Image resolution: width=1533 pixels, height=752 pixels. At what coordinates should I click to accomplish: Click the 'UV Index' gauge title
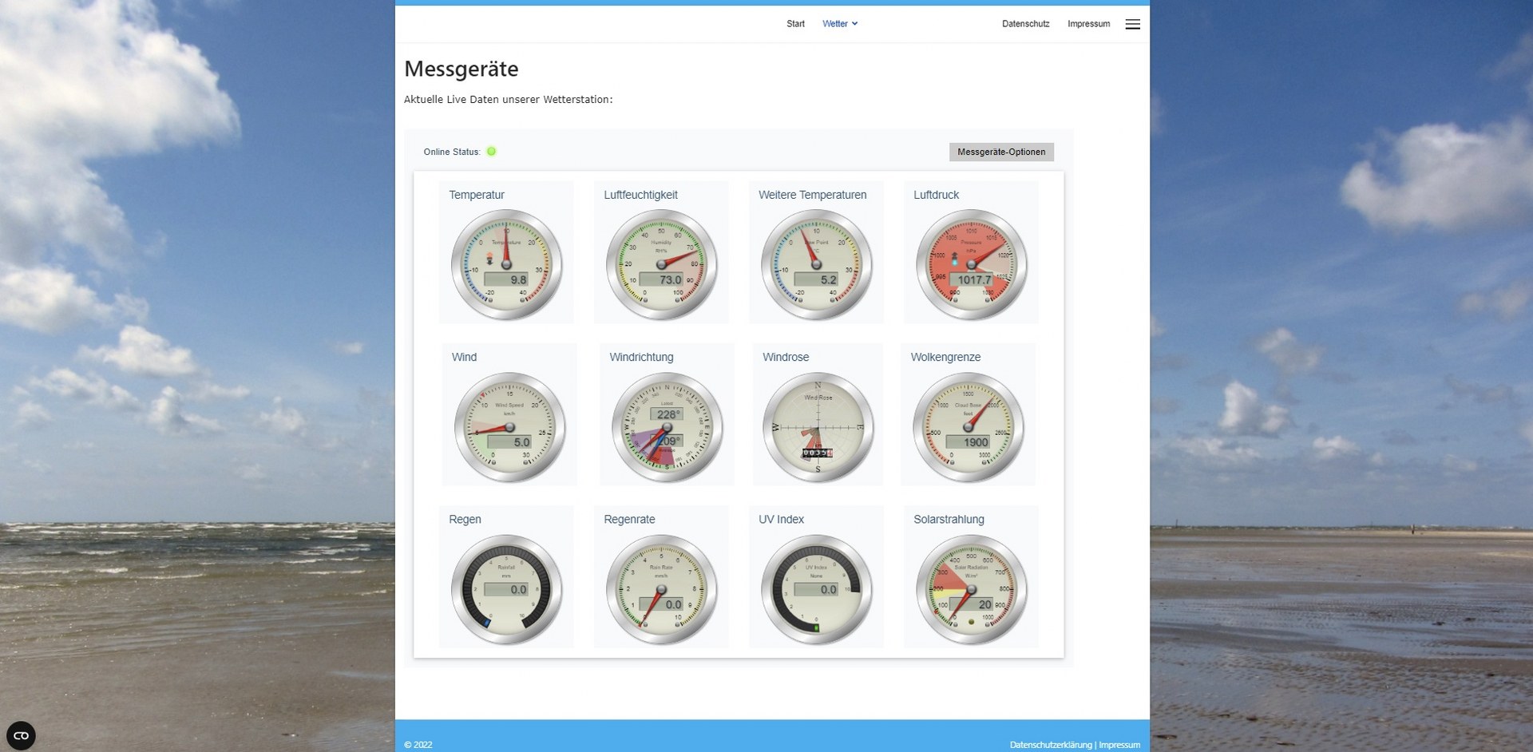781,519
